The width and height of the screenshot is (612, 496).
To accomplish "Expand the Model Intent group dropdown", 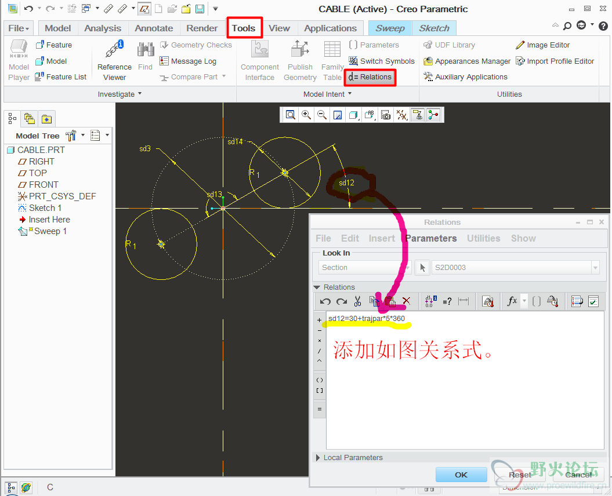I will click(x=328, y=94).
